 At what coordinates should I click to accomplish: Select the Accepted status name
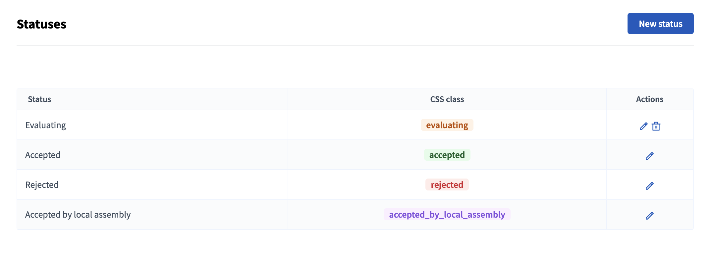(43, 155)
